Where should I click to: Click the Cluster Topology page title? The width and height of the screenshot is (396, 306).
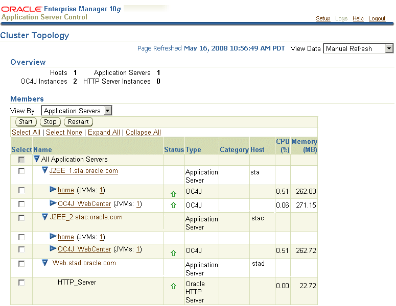35,35
